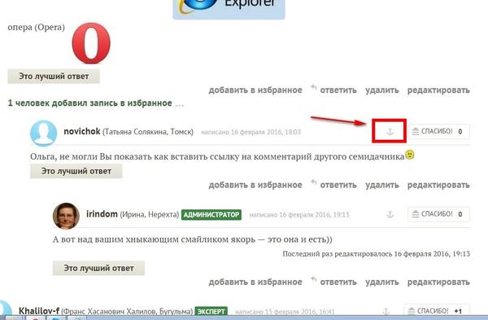This screenshot has width=488, height=320.
Task: Click добавить в избранное under irindom's comment
Action: 255,282
